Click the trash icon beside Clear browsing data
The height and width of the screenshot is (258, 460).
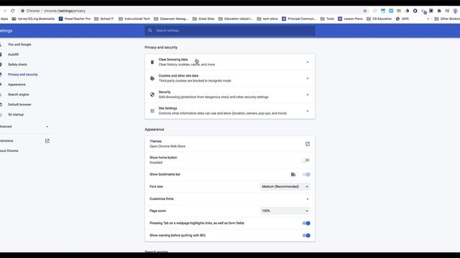pos(152,62)
